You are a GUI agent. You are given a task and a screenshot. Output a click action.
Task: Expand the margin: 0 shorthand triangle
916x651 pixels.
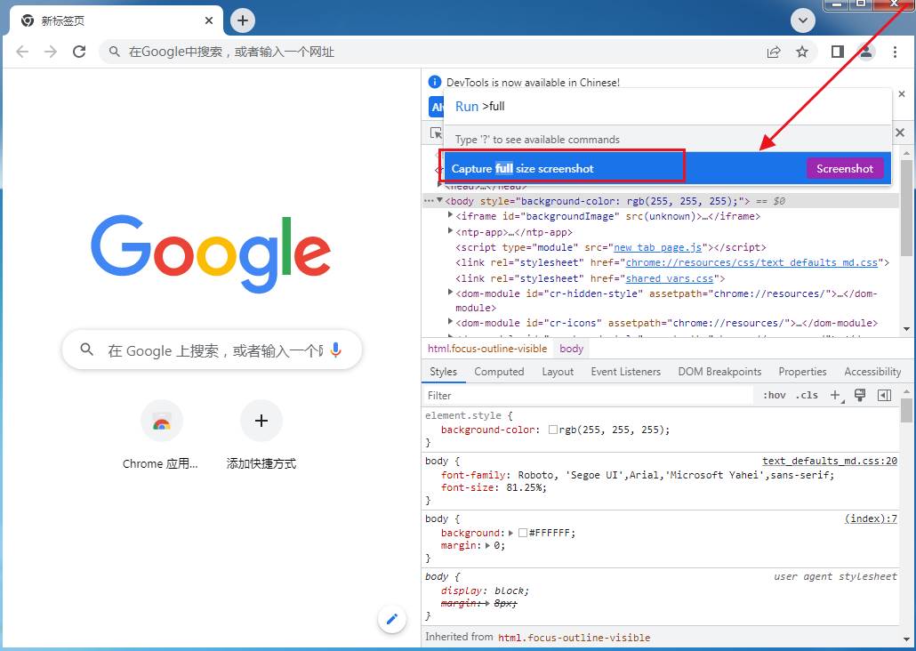488,545
